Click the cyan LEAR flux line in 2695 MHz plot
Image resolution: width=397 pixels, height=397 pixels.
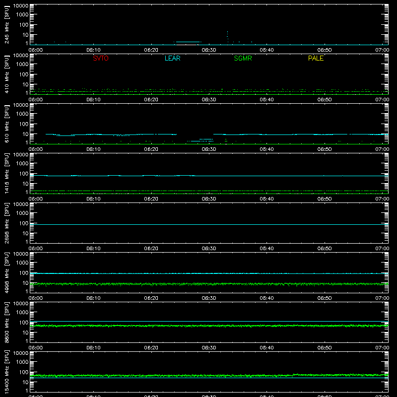[209, 225]
